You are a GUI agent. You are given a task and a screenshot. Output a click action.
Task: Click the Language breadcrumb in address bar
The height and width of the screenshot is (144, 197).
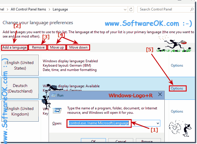point(60,9)
